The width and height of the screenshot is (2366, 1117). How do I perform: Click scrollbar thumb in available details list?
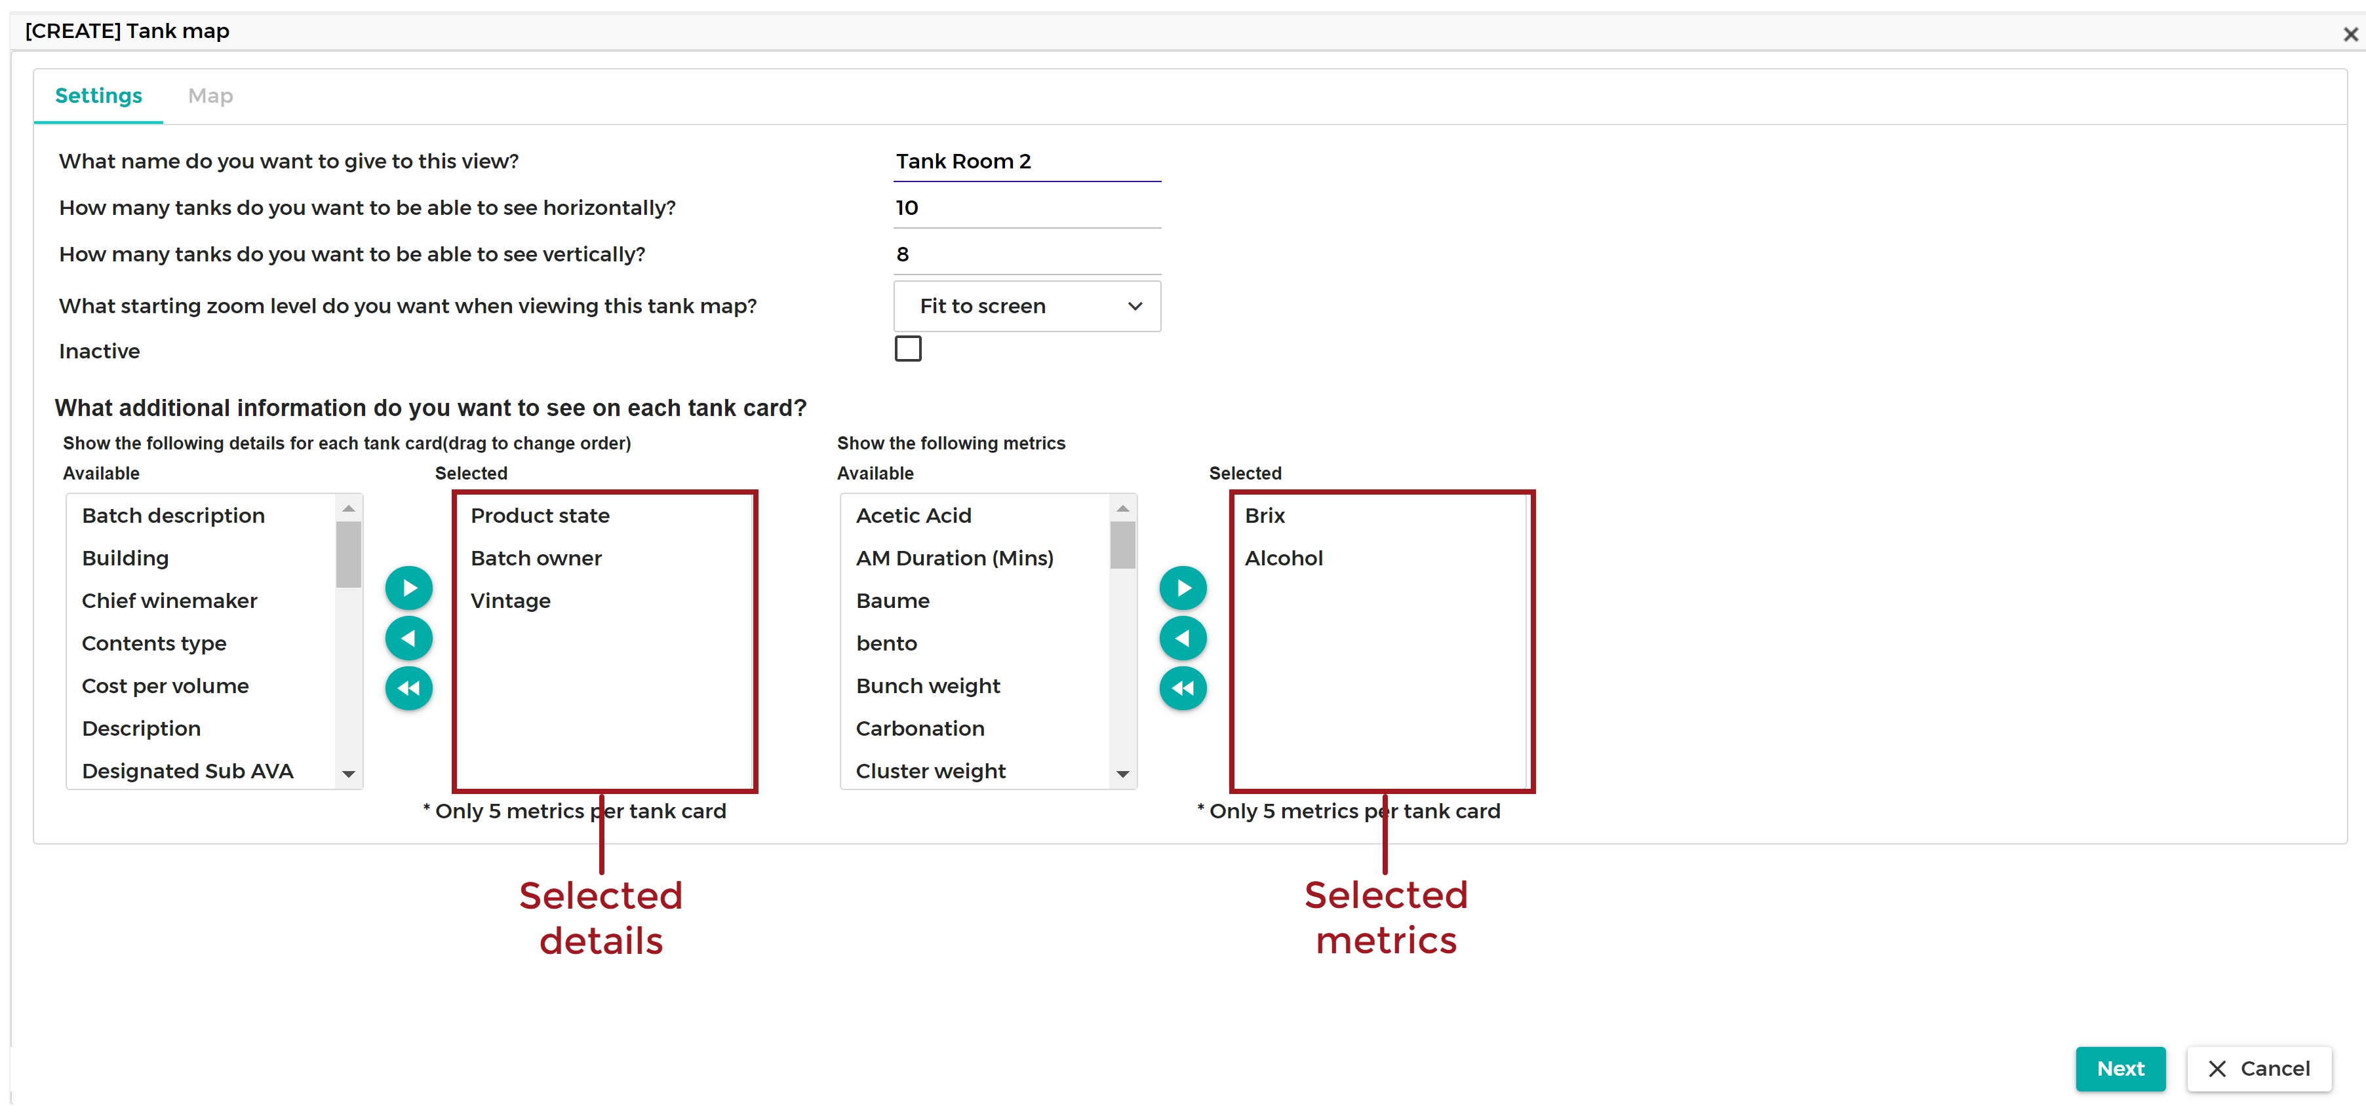(x=348, y=554)
